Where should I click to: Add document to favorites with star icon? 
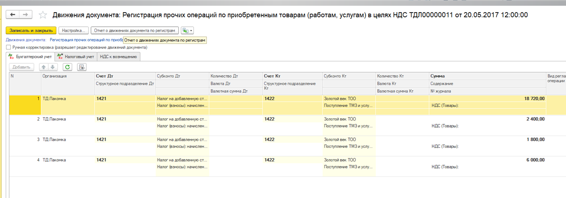[x=43, y=15]
